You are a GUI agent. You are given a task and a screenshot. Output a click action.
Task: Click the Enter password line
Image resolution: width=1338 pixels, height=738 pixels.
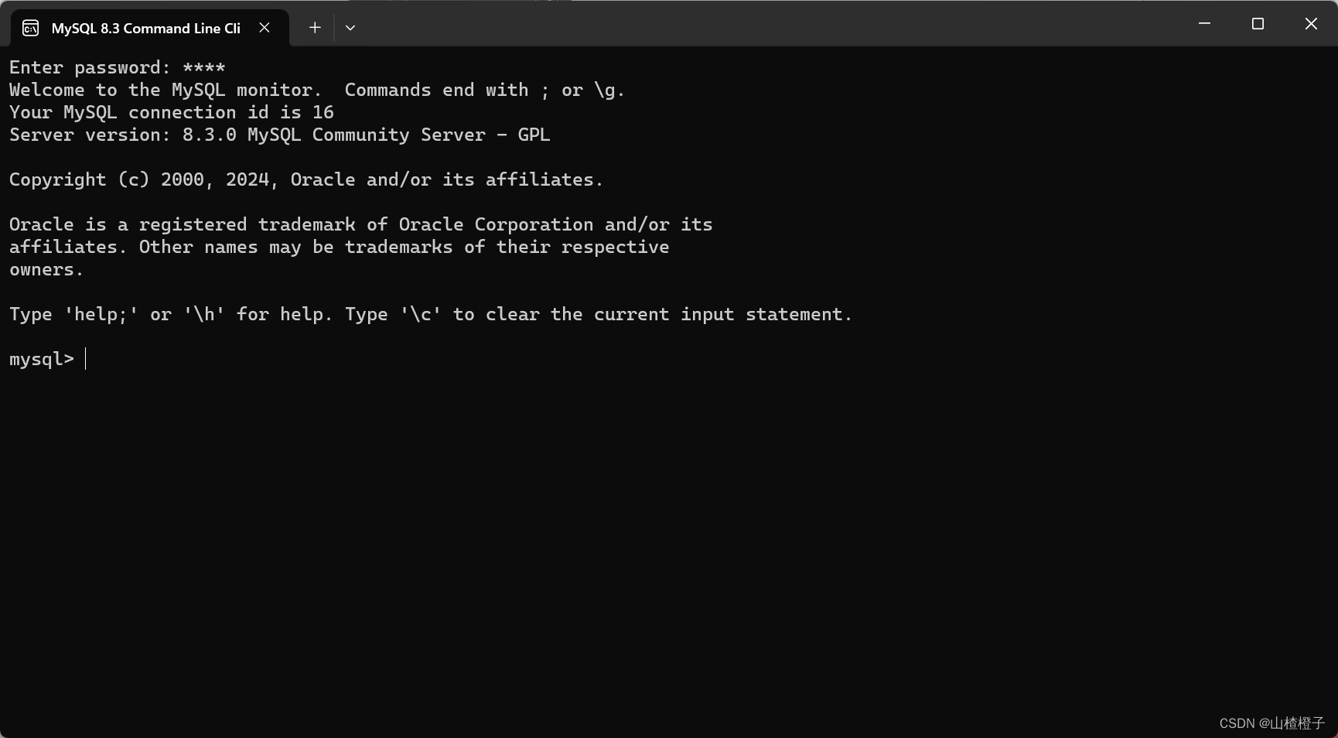(116, 67)
